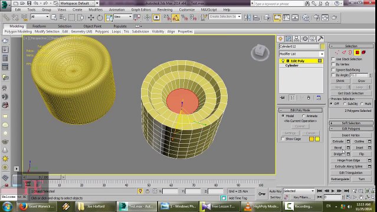Open the Modifier List dropdown
This screenshot has width=377, height=212.
coord(301,54)
